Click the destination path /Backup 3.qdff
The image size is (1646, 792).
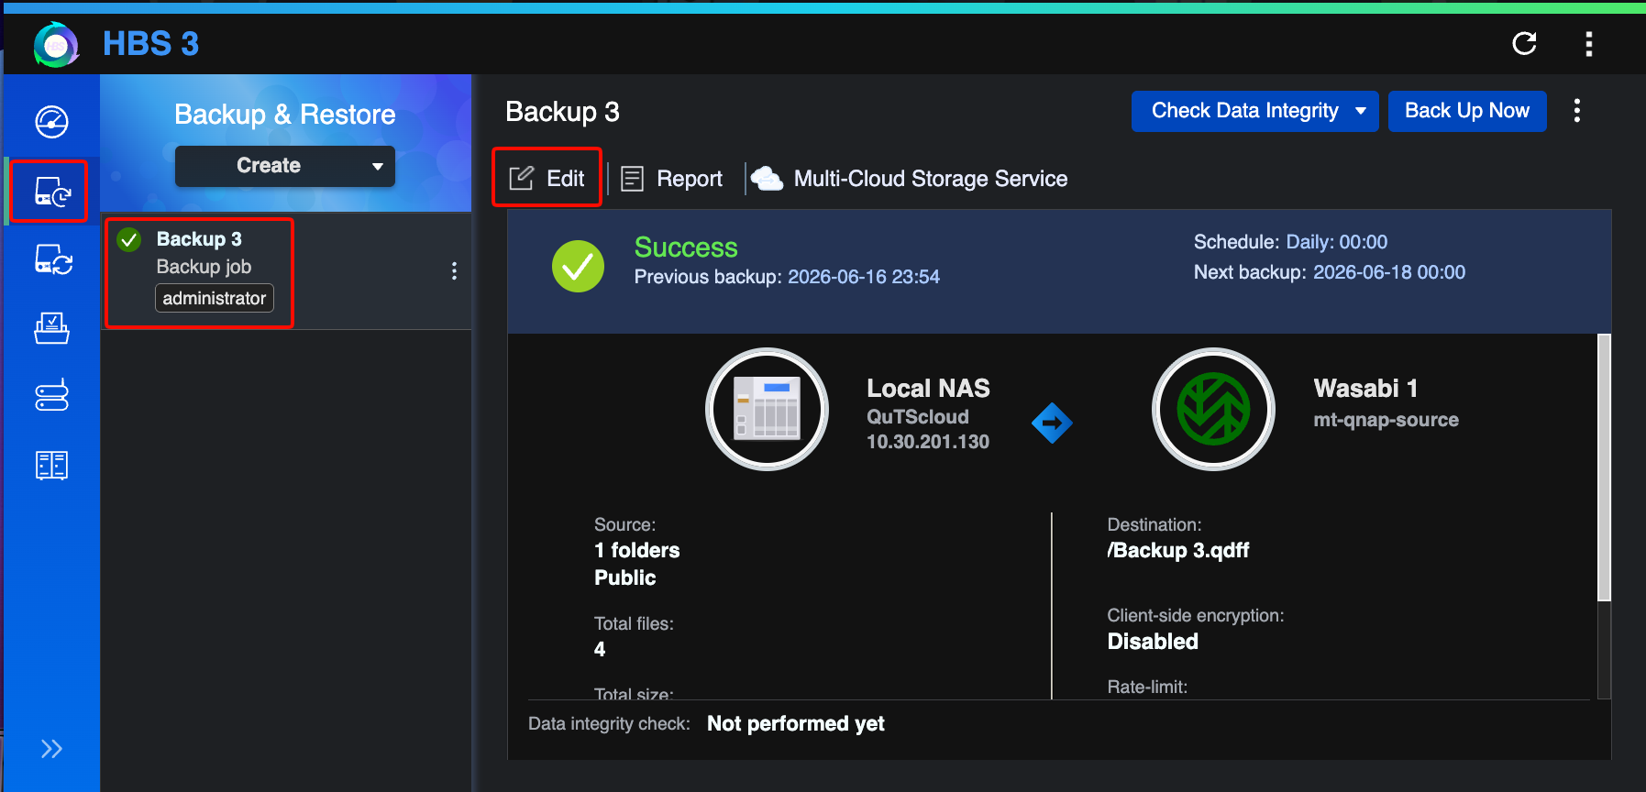tap(1178, 550)
